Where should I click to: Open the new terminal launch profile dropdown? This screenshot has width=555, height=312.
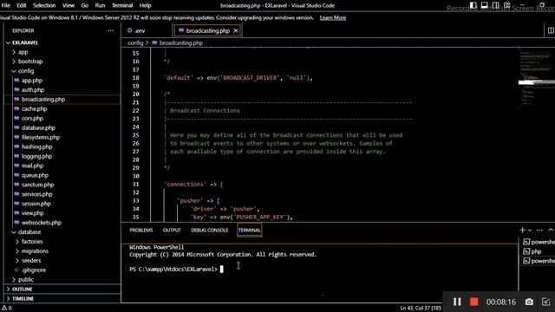point(530,231)
